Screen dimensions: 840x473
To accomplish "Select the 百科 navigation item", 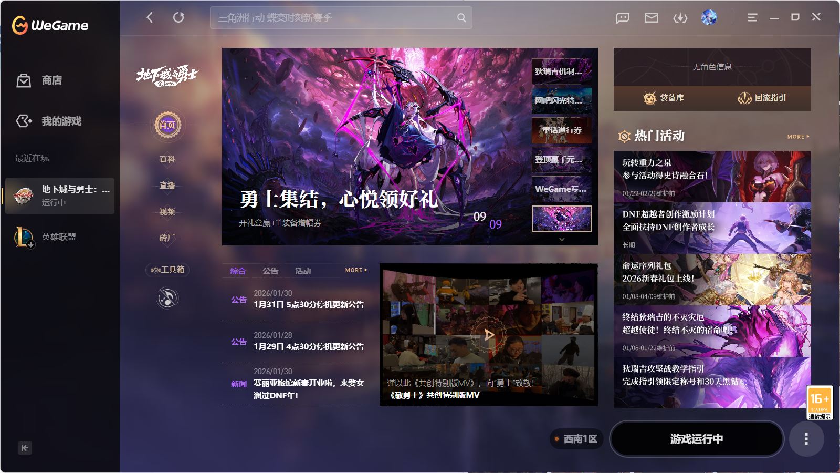I will coord(167,159).
